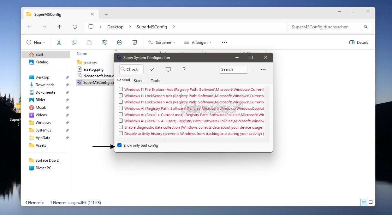Viewport: 392px width, 215px height.
Task: Uncheck Show only bad config
Action: 119,145
